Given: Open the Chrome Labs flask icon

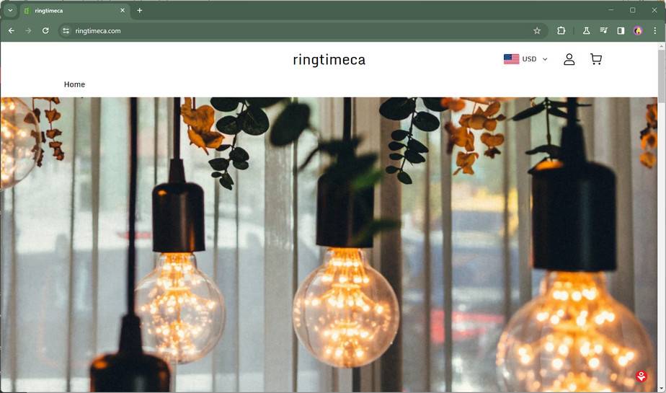Looking at the screenshot, I should [x=586, y=30].
